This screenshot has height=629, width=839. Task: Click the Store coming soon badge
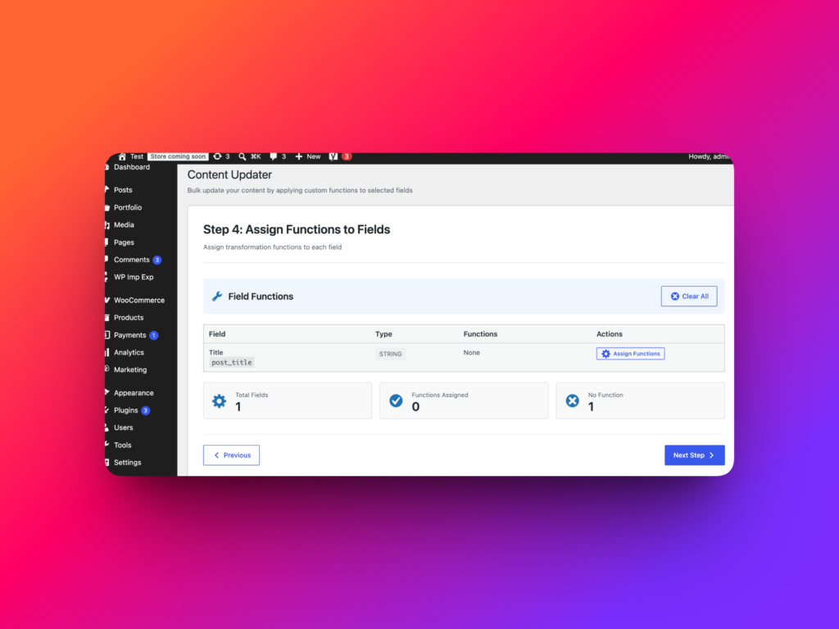tap(178, 156)
